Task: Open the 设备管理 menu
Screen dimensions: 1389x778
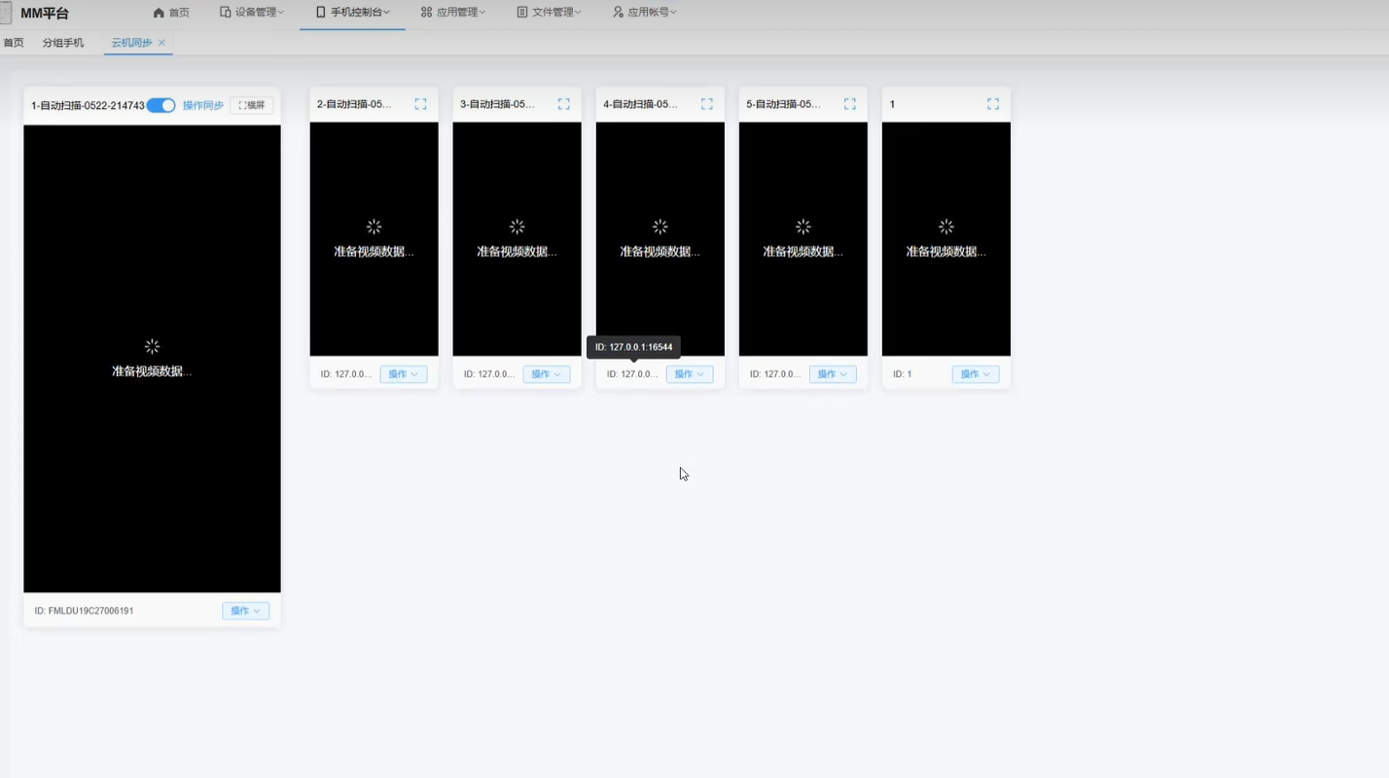Action: point(252,13)
